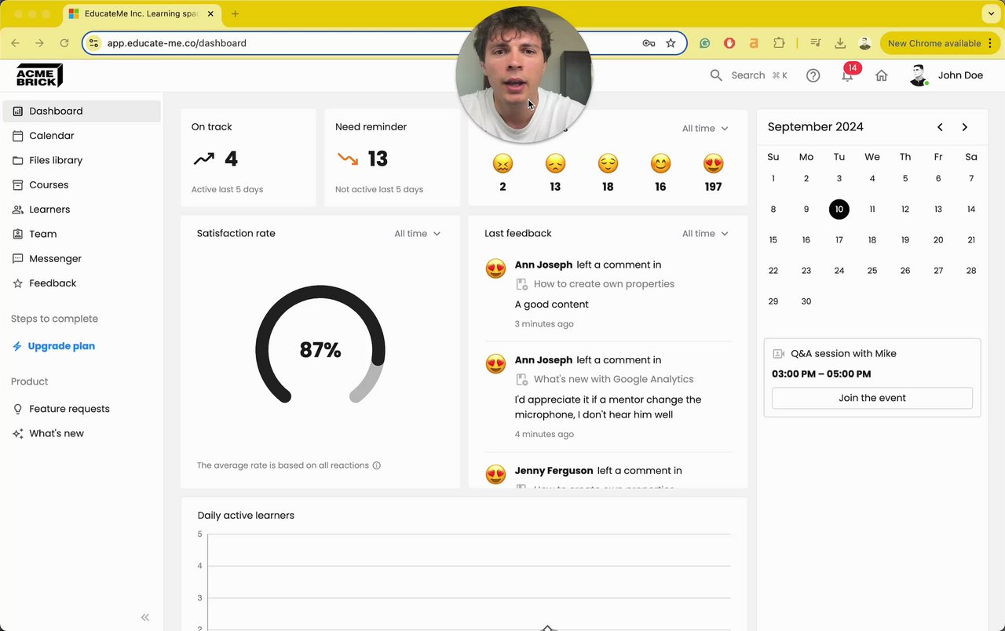Screen dimensions: 1005x631
Task: Click the info icon beside average rate note
Action: click(x=377, y=465)
